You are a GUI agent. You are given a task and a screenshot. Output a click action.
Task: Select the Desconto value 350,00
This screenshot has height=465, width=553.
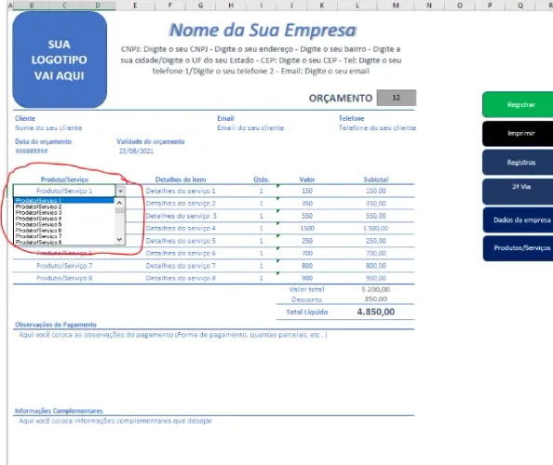click(375, 299)
